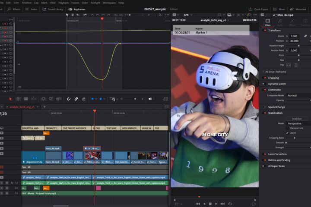311x207 pixels.
Task: Click the Overwrite Clip icon in timeline toolbar
Action: [x=51, y=99]
